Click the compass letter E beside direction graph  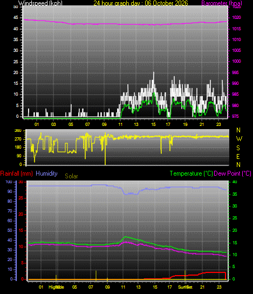[x=238, y=157]
